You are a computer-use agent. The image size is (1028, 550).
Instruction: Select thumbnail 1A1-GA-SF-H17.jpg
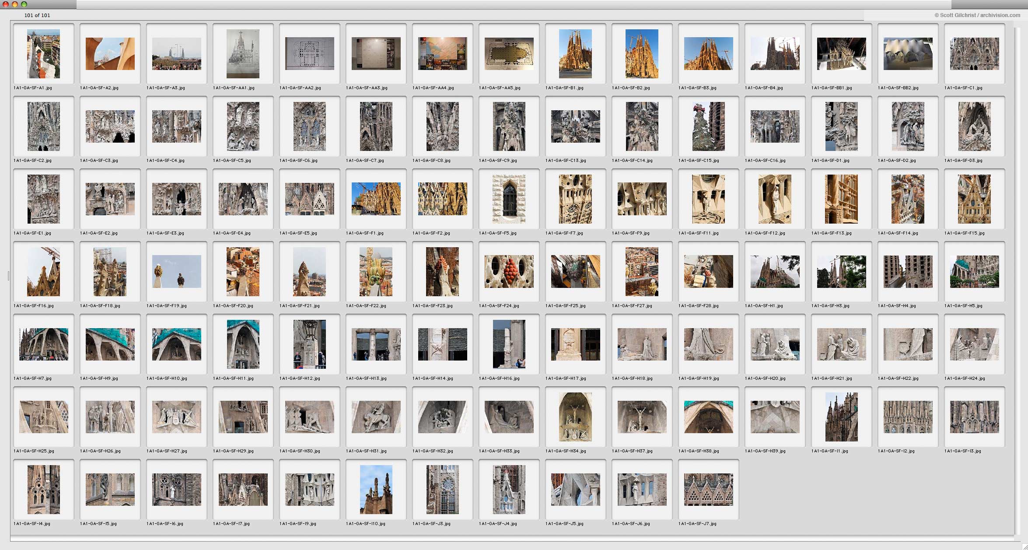click(x=575, y=344)
